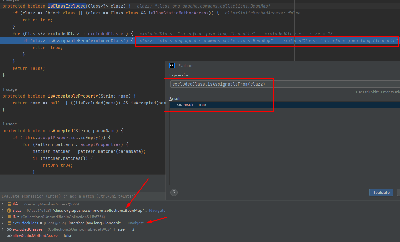Click IntelliJ icon in Evaluate title
Image resolution: width=400 pixels, height=242 pixels.
(x=172, y=65)
